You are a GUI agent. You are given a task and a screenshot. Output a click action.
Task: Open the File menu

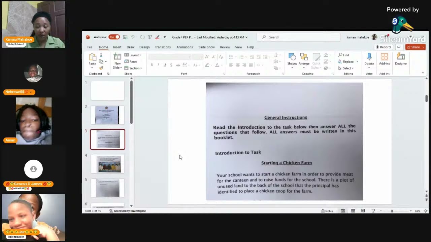(x=90, y=47)
